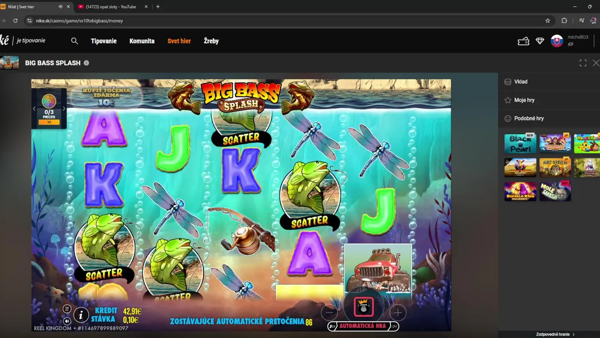Open the dinosaur game thumbnail beside Black Pearl
The height and width of the screenshot is (338, 600).
pos(555,143)
